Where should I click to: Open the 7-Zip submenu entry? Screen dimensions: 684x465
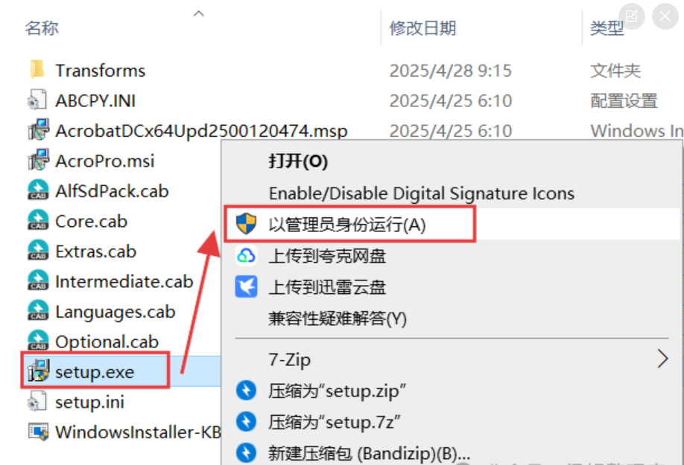(x=452, y=359)
